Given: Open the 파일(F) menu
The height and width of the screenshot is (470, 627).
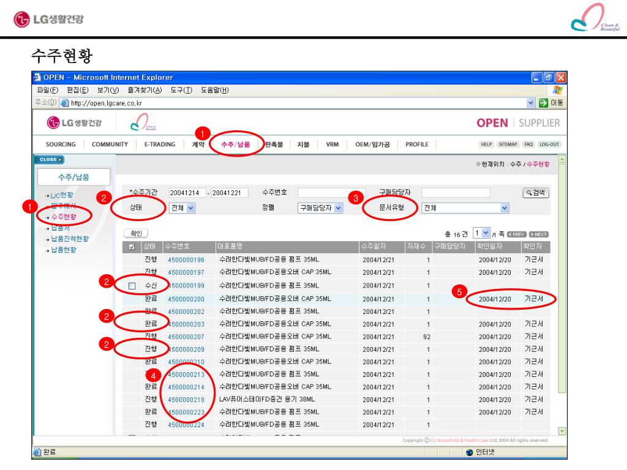Looking at the screenshot, I should [x=48, y=90].
